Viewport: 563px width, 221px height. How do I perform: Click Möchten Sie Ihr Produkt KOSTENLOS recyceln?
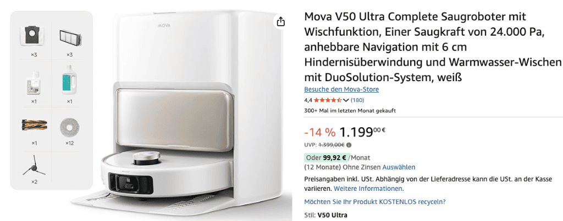pos(375,202)
